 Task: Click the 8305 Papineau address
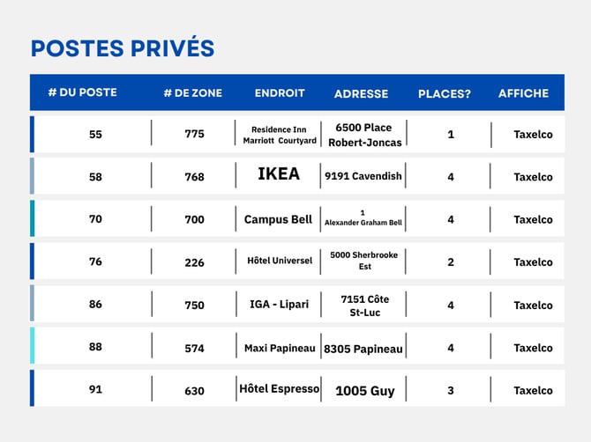[363, 349]
